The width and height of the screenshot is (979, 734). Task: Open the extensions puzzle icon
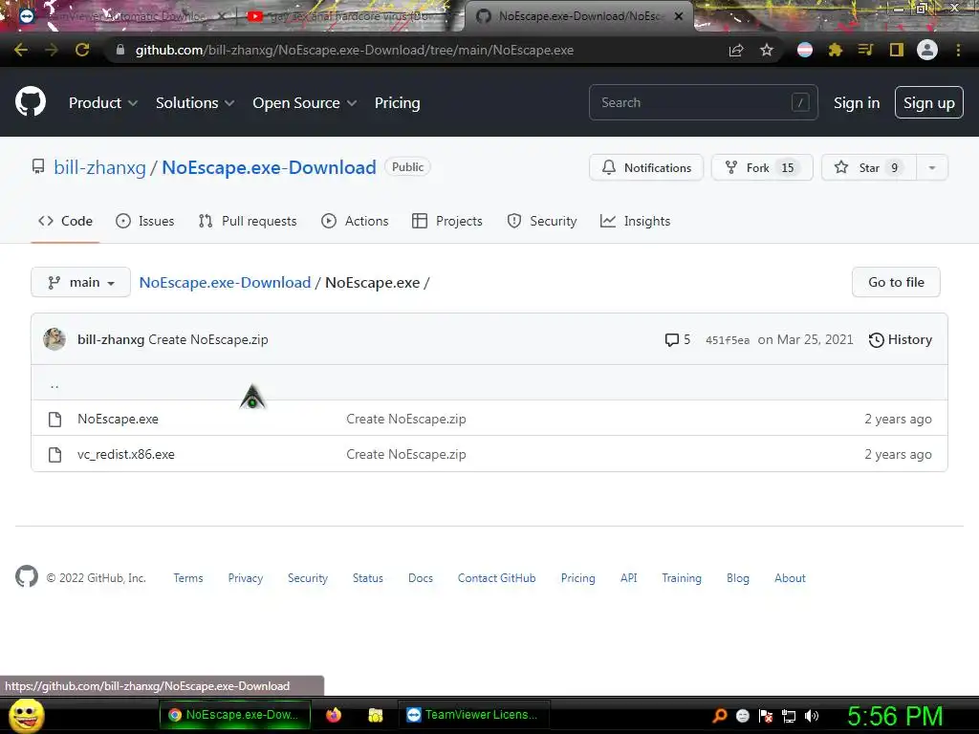tap(835, 50)
